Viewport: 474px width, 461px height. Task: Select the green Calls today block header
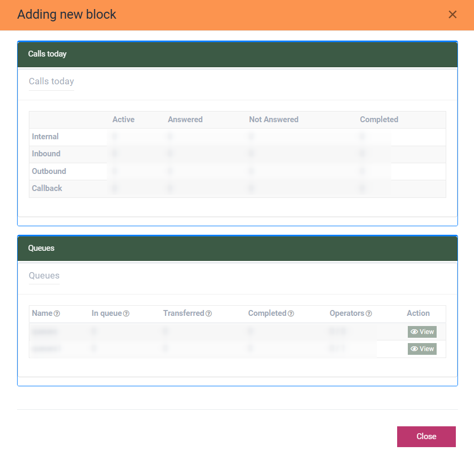[238, 54]
